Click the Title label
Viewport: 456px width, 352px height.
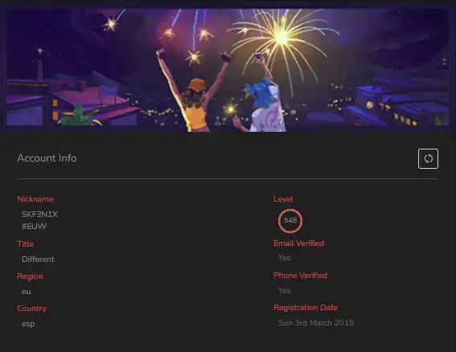26,244
